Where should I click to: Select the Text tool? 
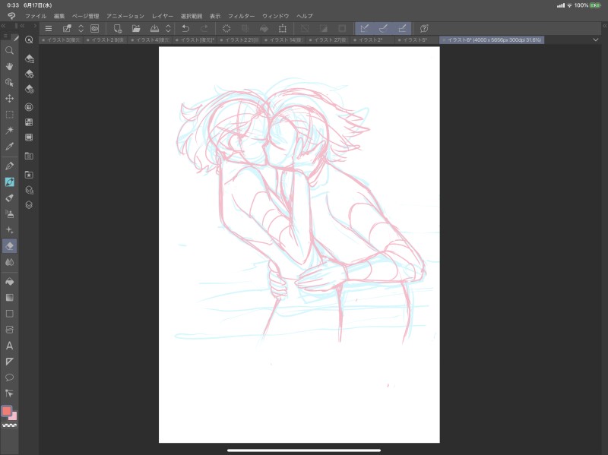(x=9, y=346)
